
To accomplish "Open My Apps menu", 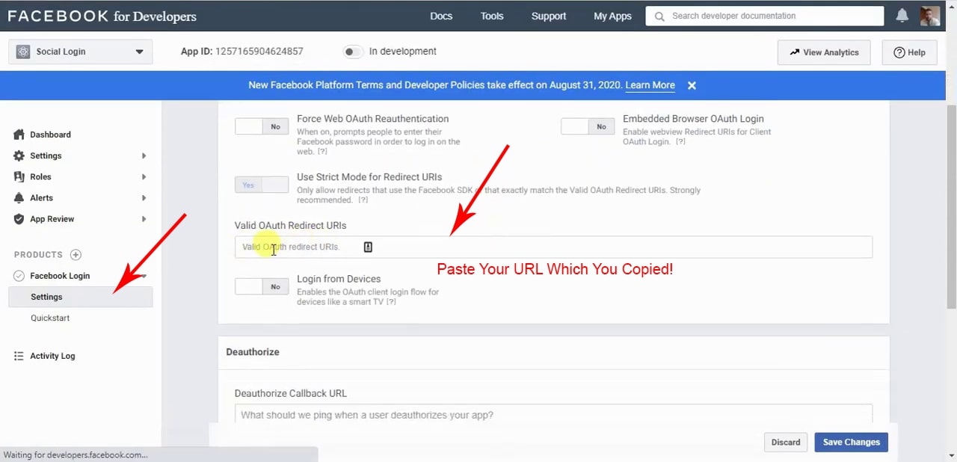I will tap(612, 16).
